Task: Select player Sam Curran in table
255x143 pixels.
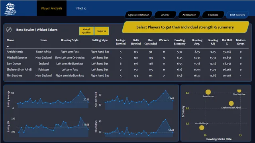Action: tap(14, 64)
